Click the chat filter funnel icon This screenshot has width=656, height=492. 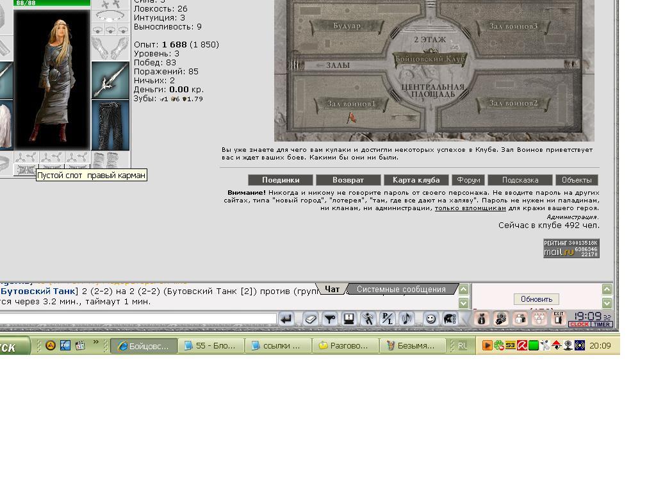pos(330,319)
